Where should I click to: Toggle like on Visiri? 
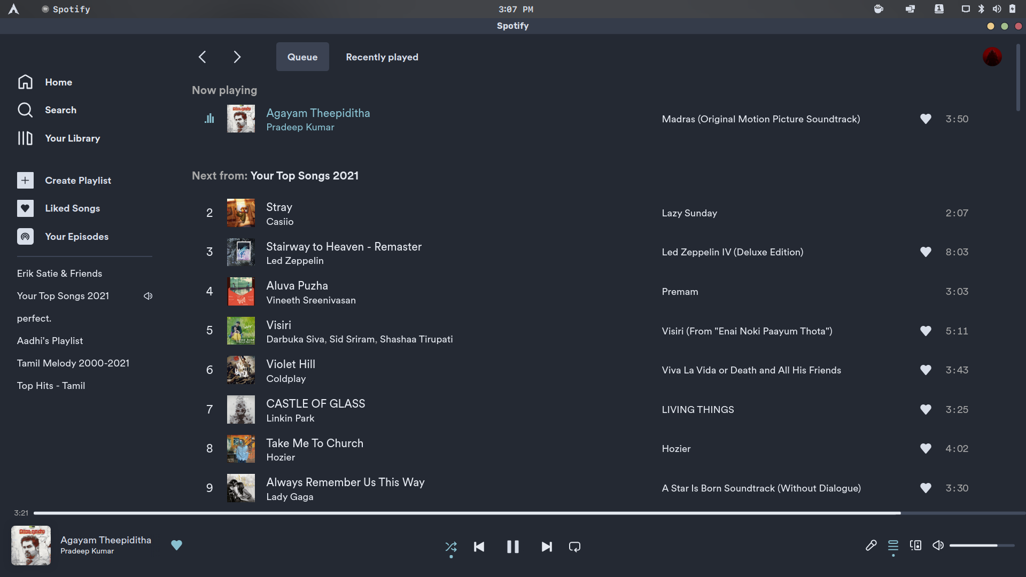(x=925, y=330)
